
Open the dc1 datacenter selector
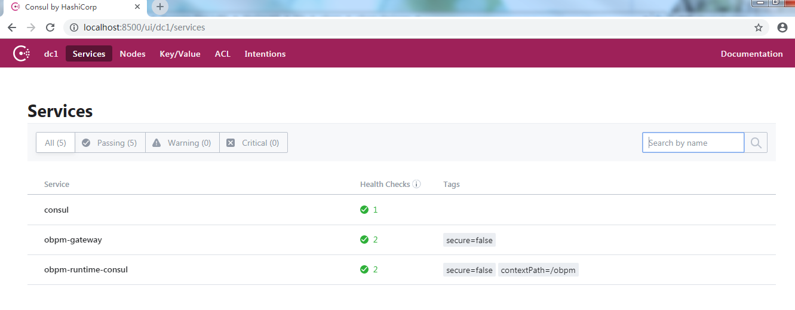point(51,54)
